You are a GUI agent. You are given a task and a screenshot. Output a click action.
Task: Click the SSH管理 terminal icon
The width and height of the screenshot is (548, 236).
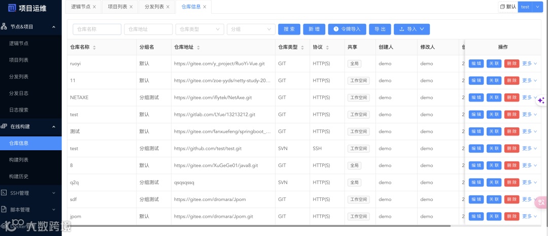tap(4, 193)
